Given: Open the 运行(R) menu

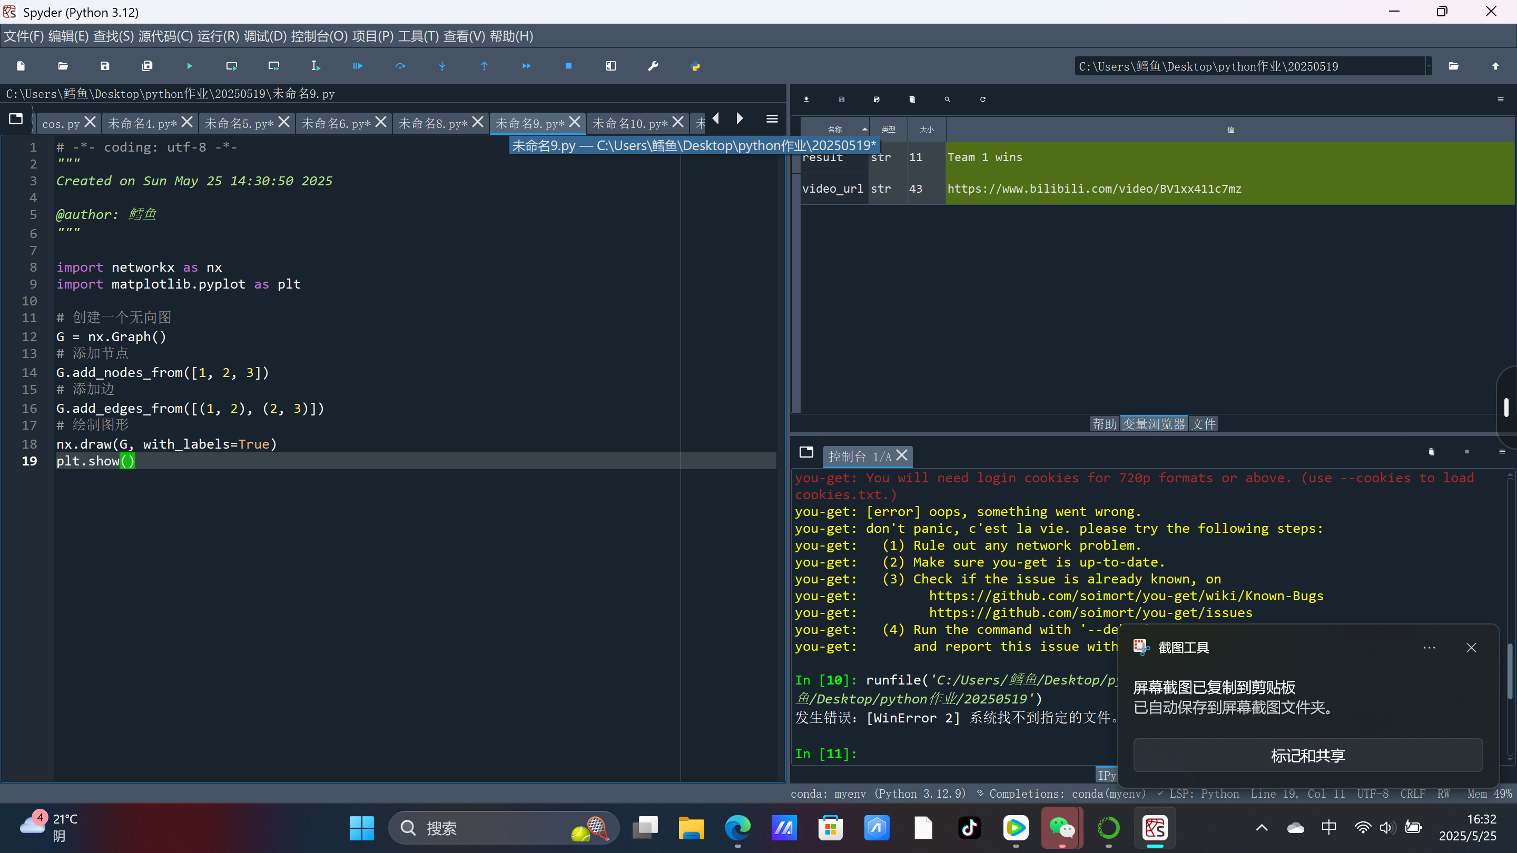Looking at the screenshot, I should click(x=218, y=36).
